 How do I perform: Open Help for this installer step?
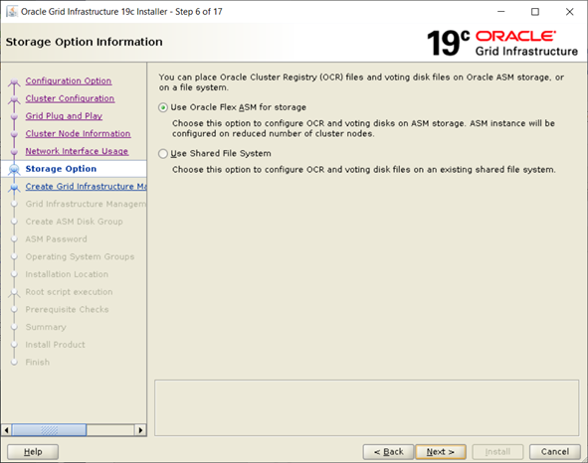[x=33, y=452]
